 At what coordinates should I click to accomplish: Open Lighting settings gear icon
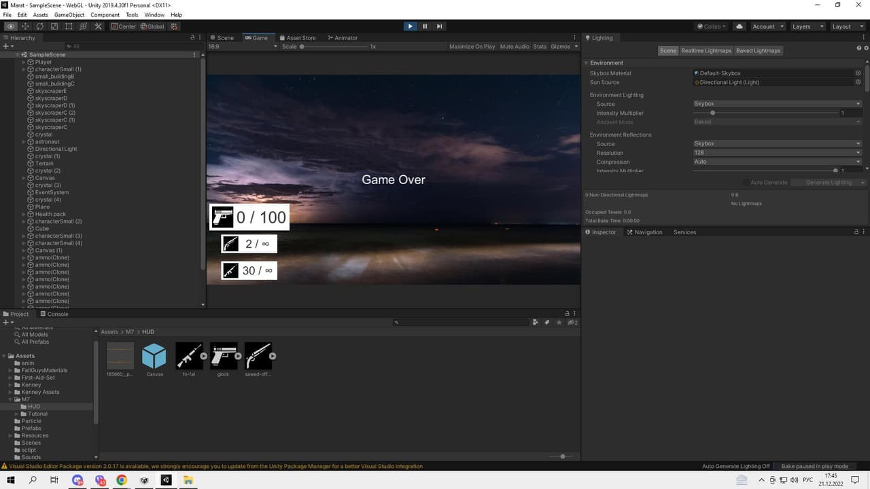tap(866, 48)
